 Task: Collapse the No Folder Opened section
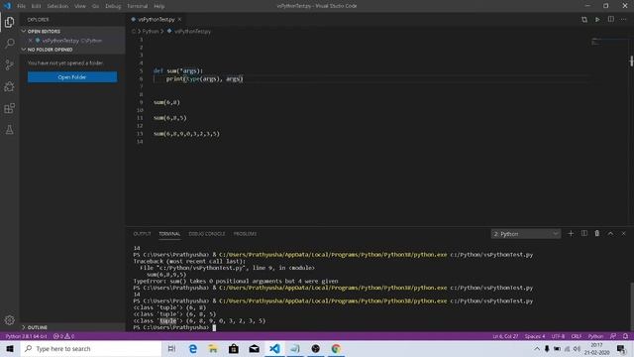72,50
